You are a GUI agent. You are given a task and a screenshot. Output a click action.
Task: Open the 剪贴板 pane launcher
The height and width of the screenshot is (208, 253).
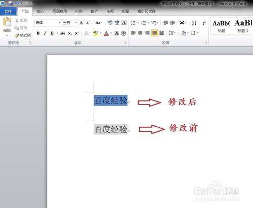pyautogui.click(x=30, y=43)
